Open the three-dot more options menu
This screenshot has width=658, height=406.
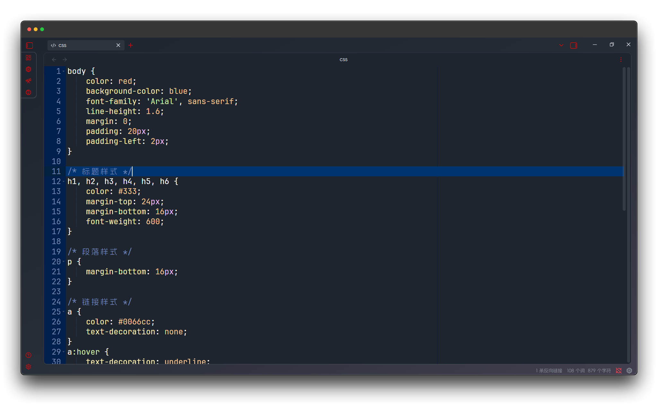click(x=621, y=60)
